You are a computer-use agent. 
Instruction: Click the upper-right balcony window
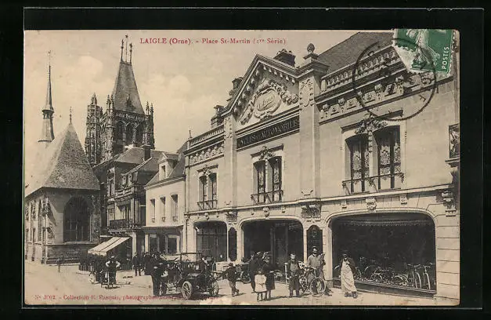tap(374, 161)
